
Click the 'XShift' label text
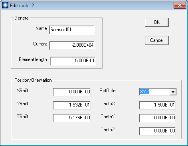(22, 91)
